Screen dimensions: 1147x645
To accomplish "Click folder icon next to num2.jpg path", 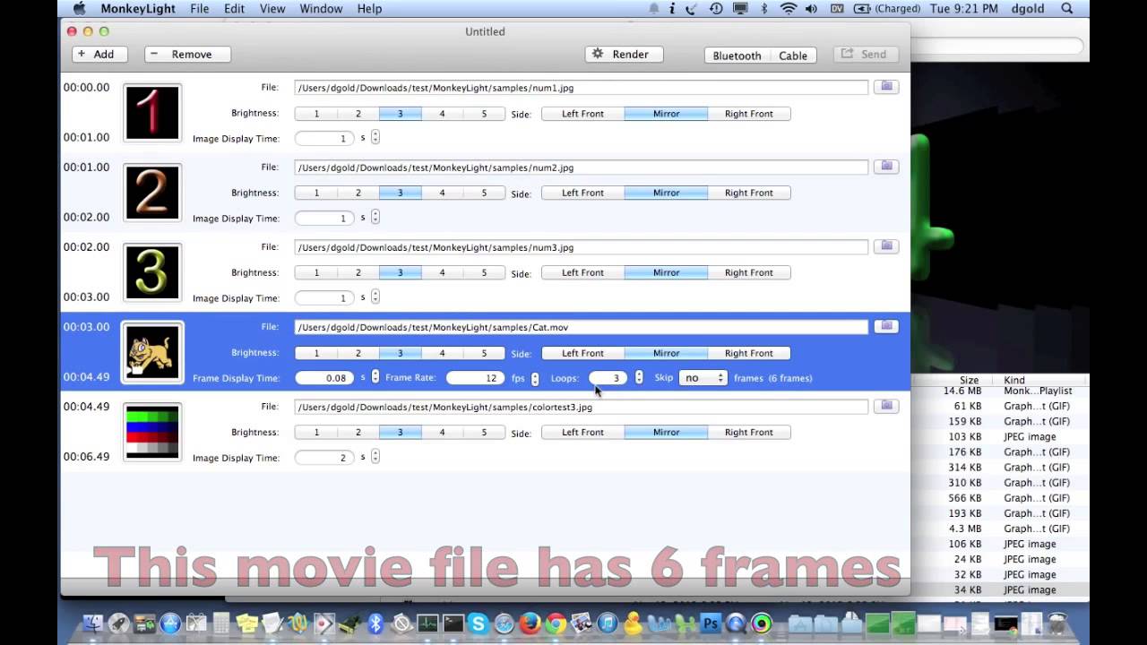I will (x=886, y=167).
